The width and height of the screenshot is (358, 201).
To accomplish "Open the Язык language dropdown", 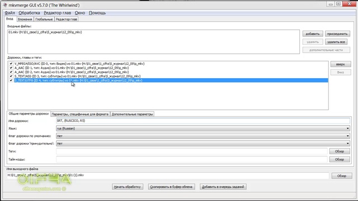I will tap(202, 128).
